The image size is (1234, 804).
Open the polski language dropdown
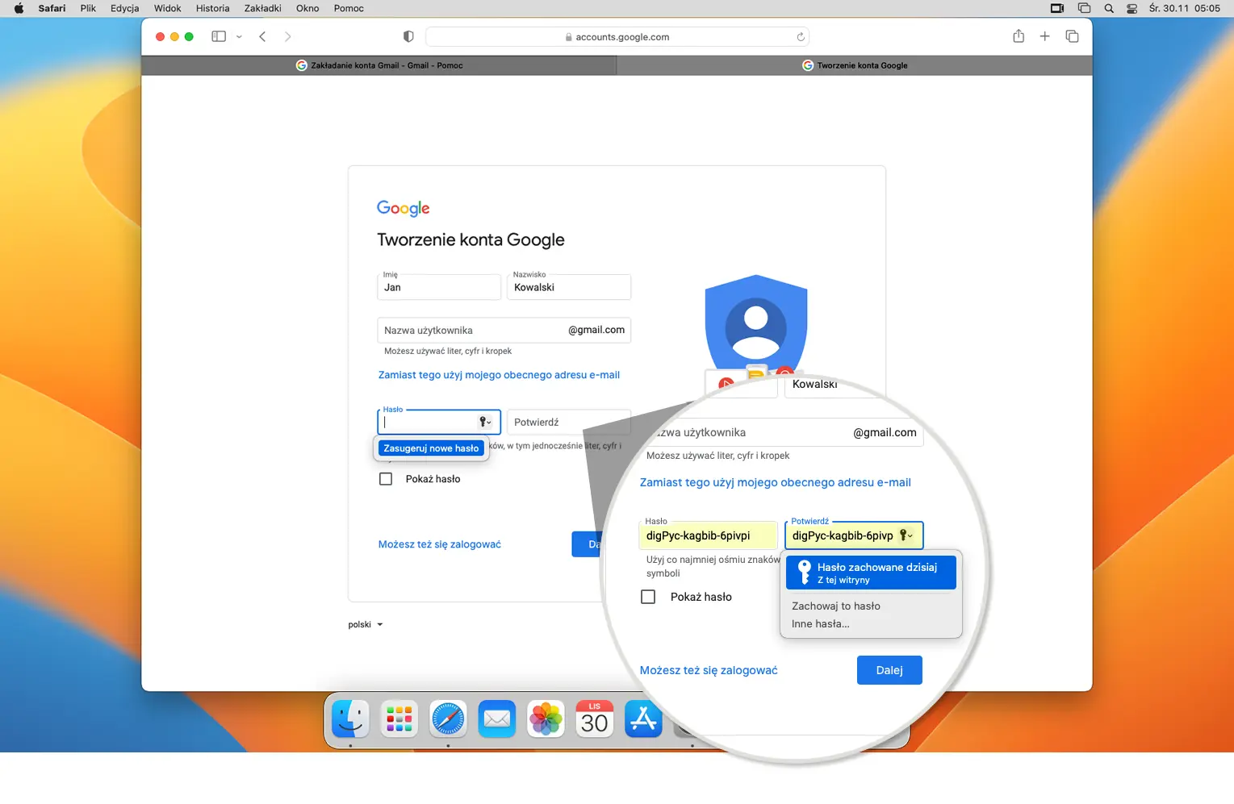pos(366,624)
